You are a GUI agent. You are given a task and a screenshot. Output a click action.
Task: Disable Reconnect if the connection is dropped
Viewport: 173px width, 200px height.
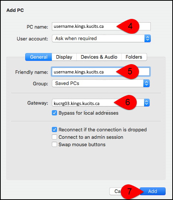pos(54,129)
